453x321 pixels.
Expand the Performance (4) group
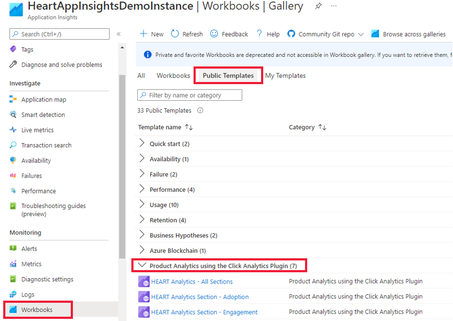coord(142,189)
